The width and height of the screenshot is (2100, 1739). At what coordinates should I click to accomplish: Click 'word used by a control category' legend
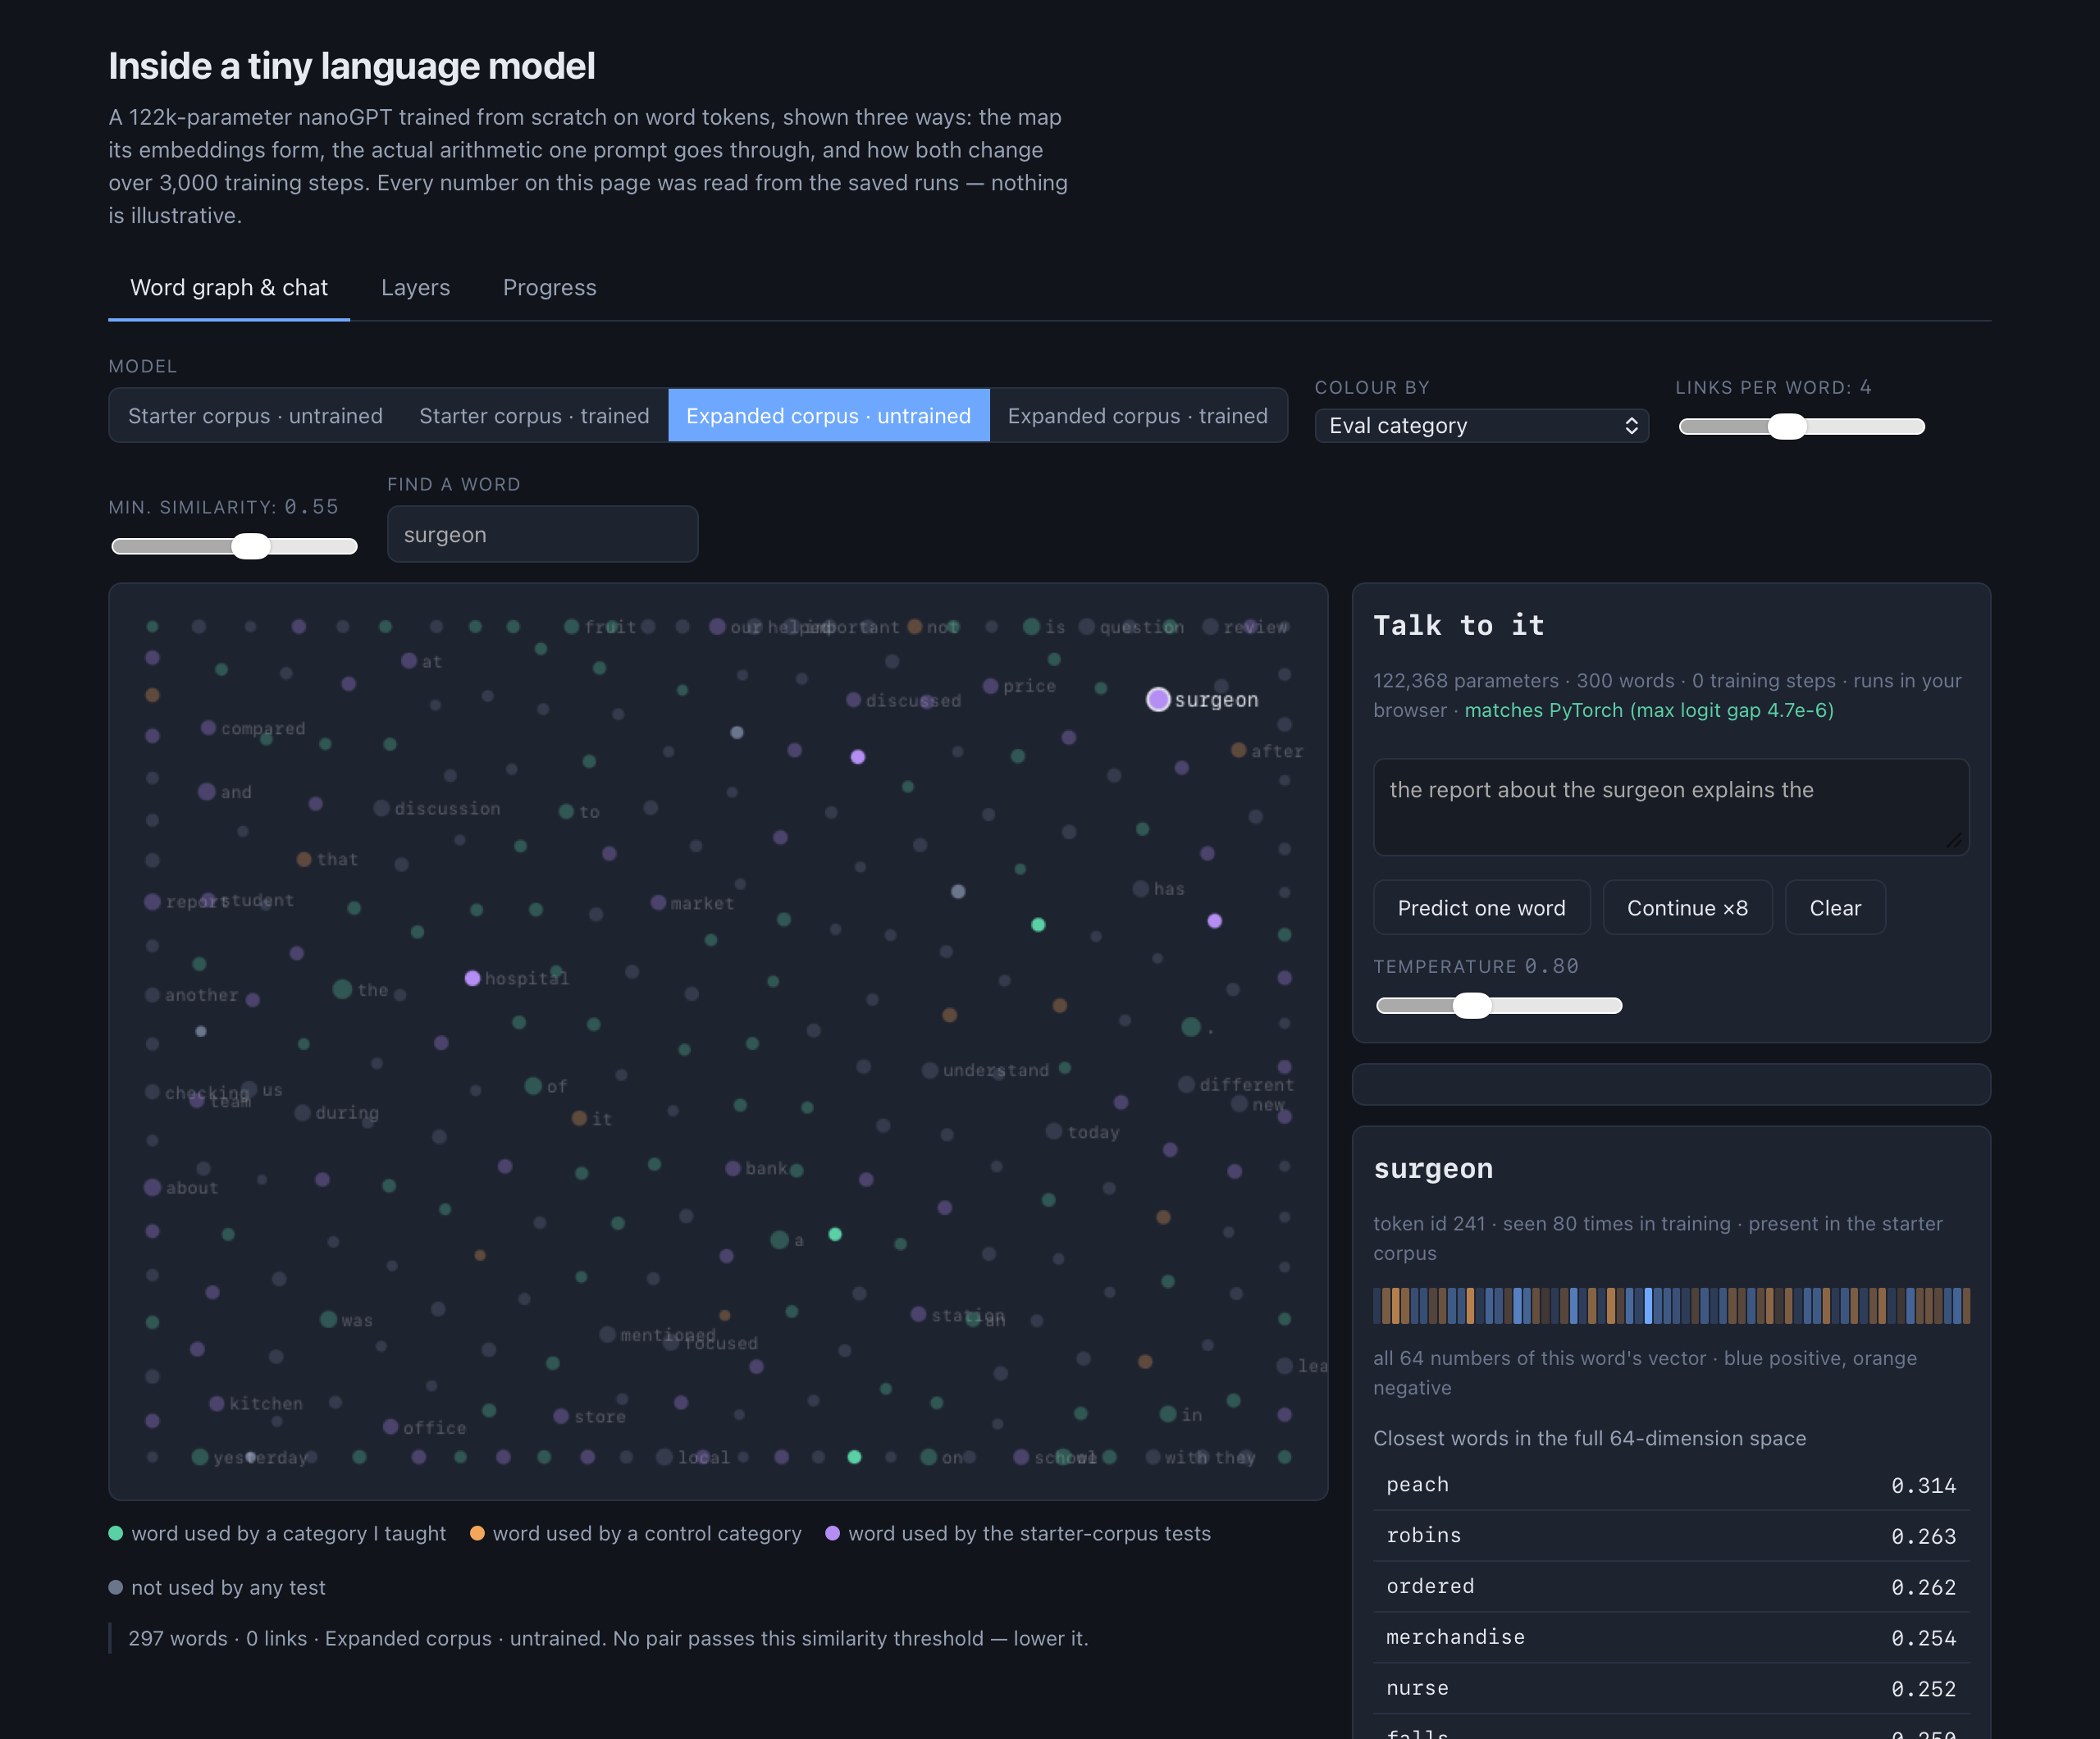(636, 1534)
